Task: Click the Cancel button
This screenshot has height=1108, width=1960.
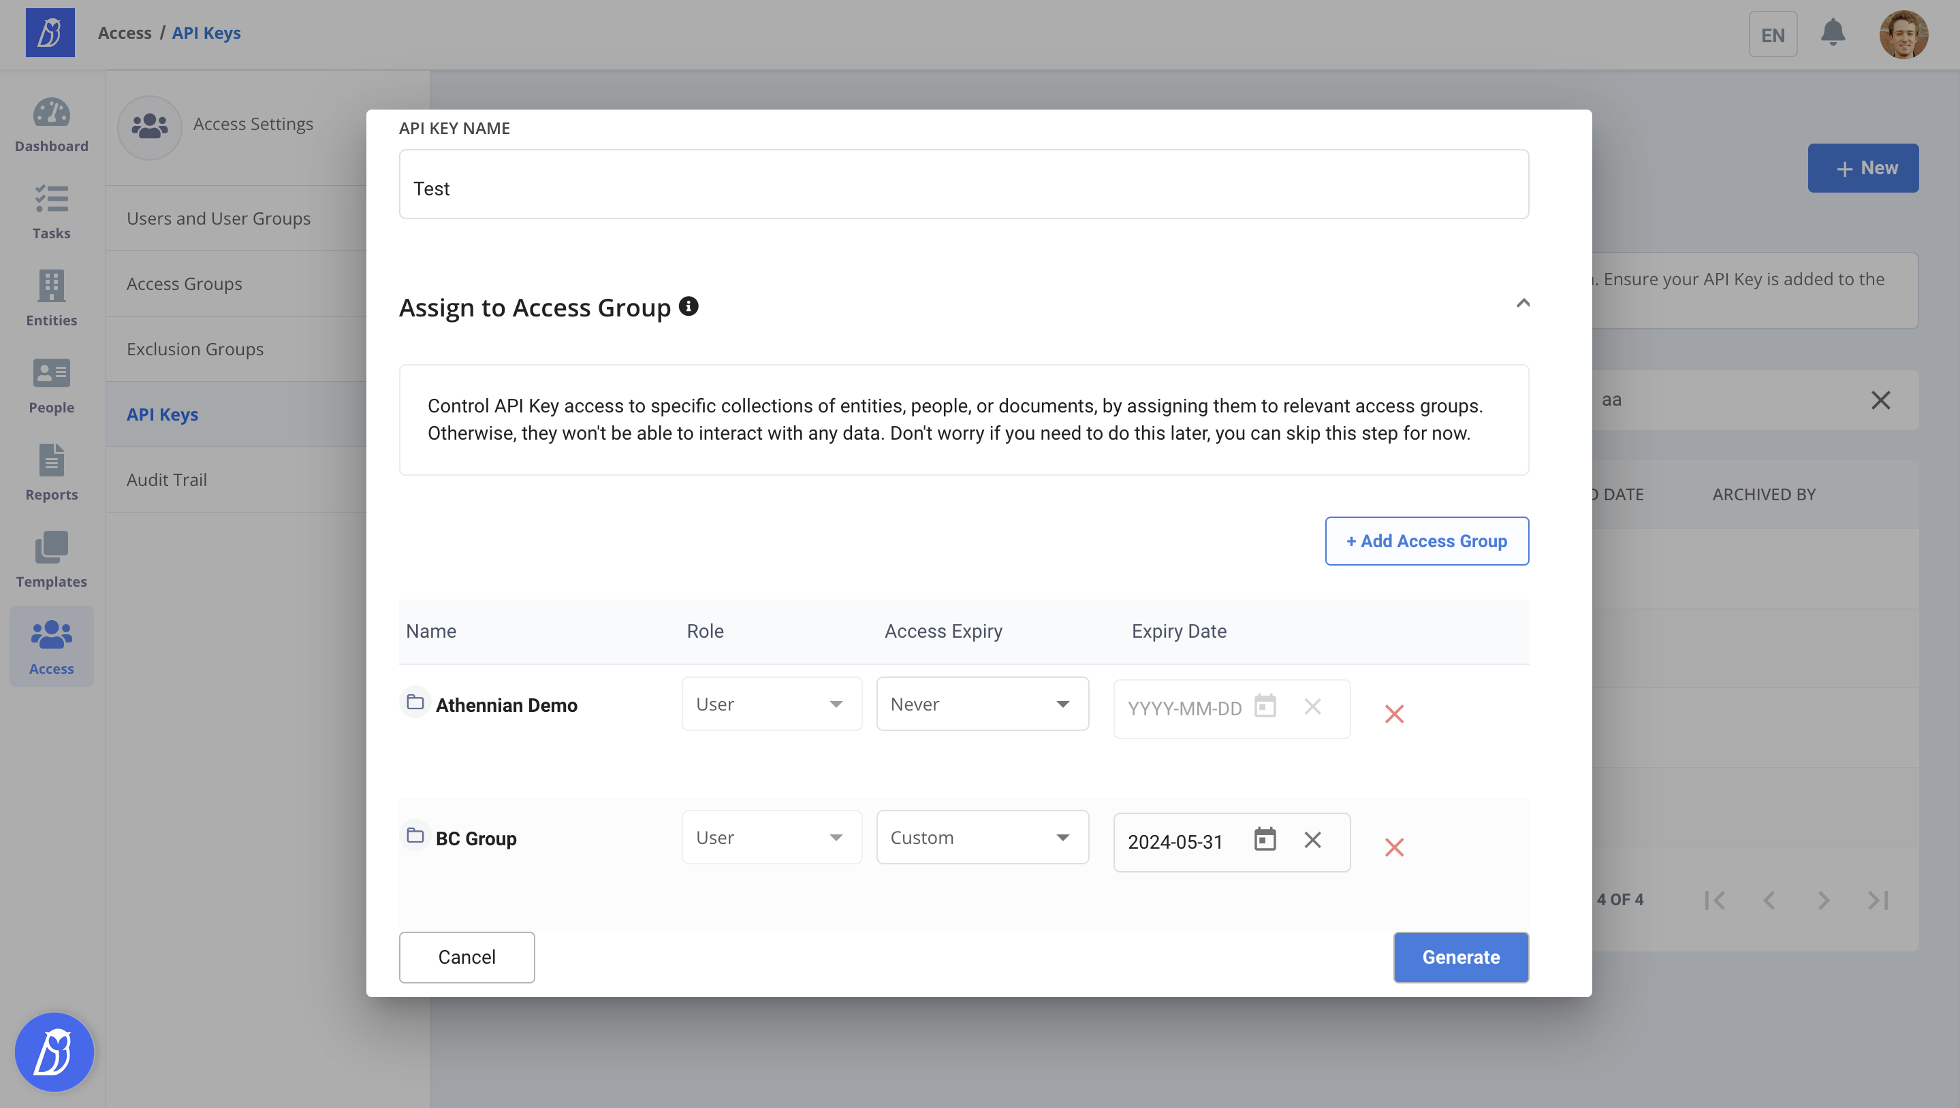Action: click(x=466, y=956)
